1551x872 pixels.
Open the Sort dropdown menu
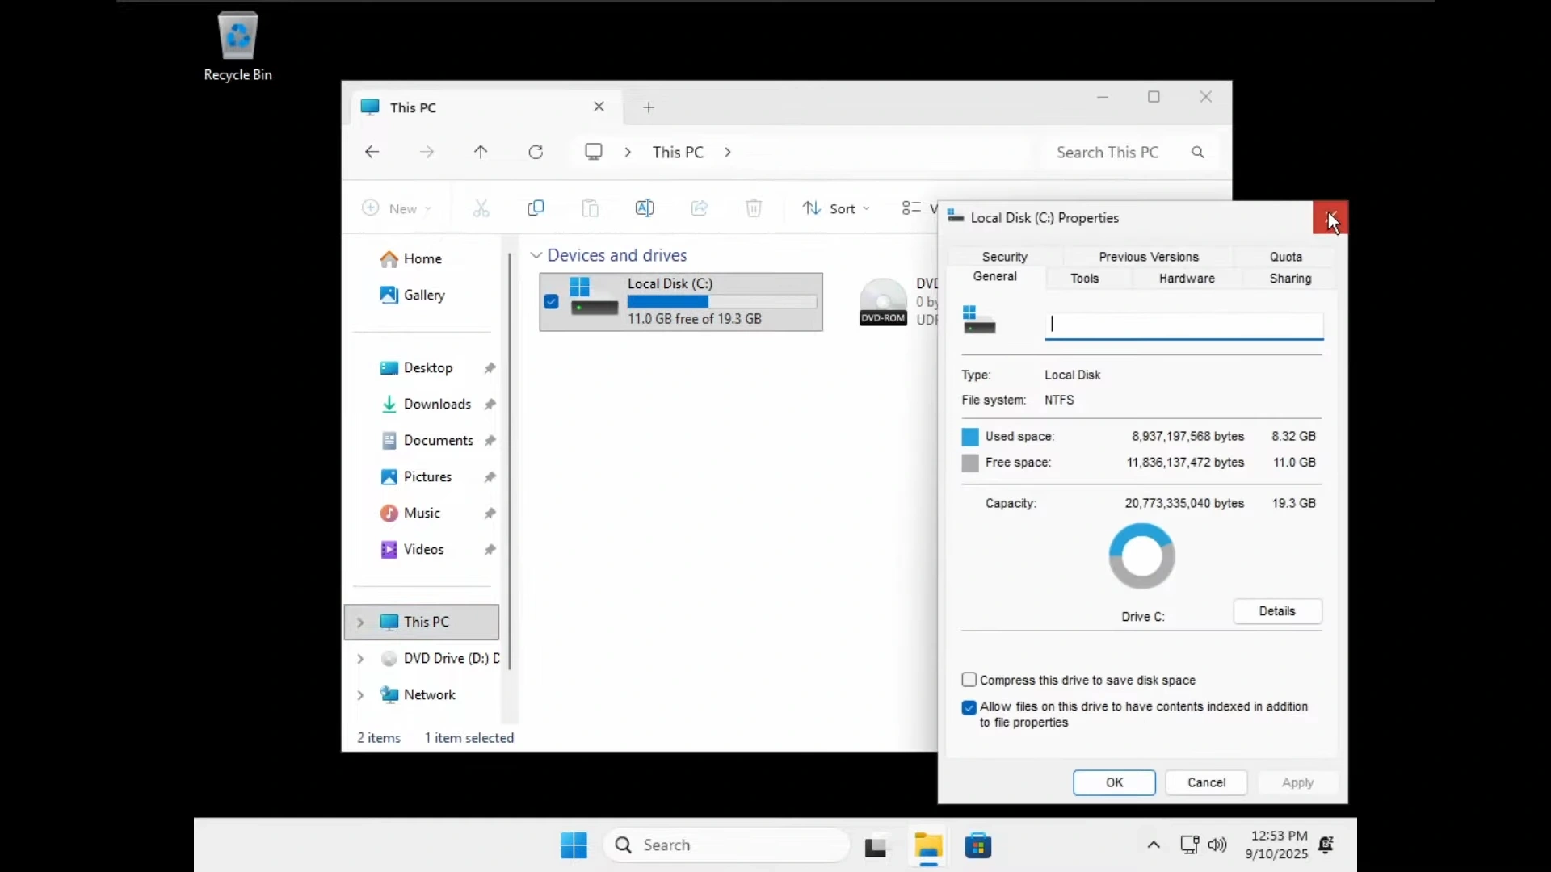837,208
